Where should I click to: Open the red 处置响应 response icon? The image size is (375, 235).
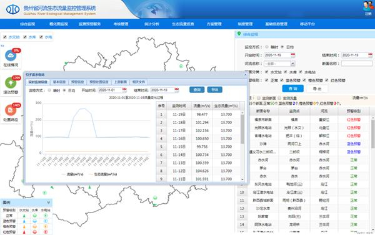pos(11,110)
